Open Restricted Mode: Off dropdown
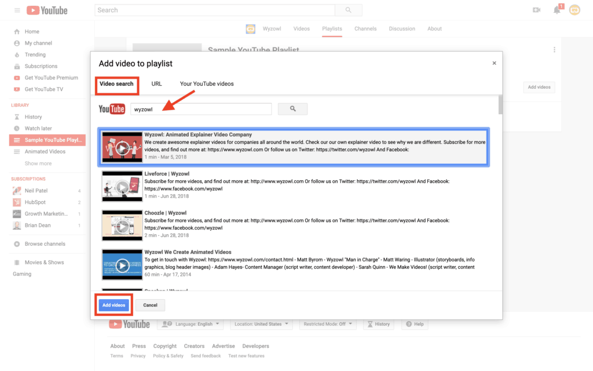593x371 pixels. point(328,325)
